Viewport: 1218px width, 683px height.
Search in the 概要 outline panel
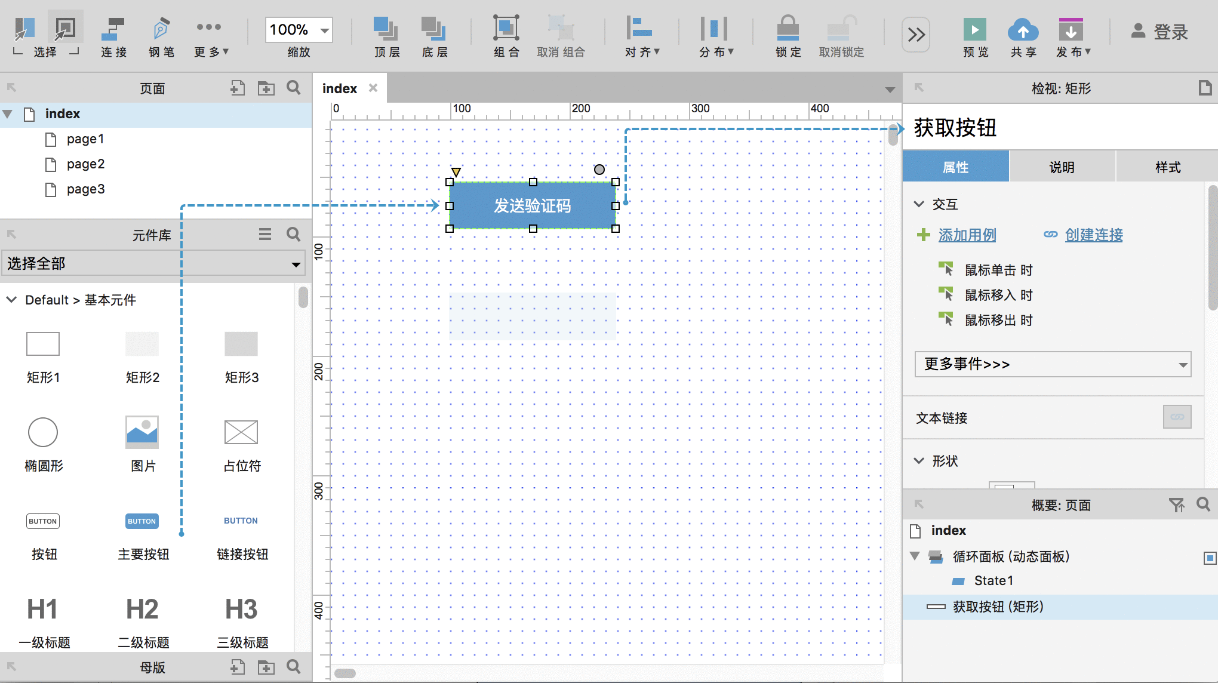[x=1203, y=505]
